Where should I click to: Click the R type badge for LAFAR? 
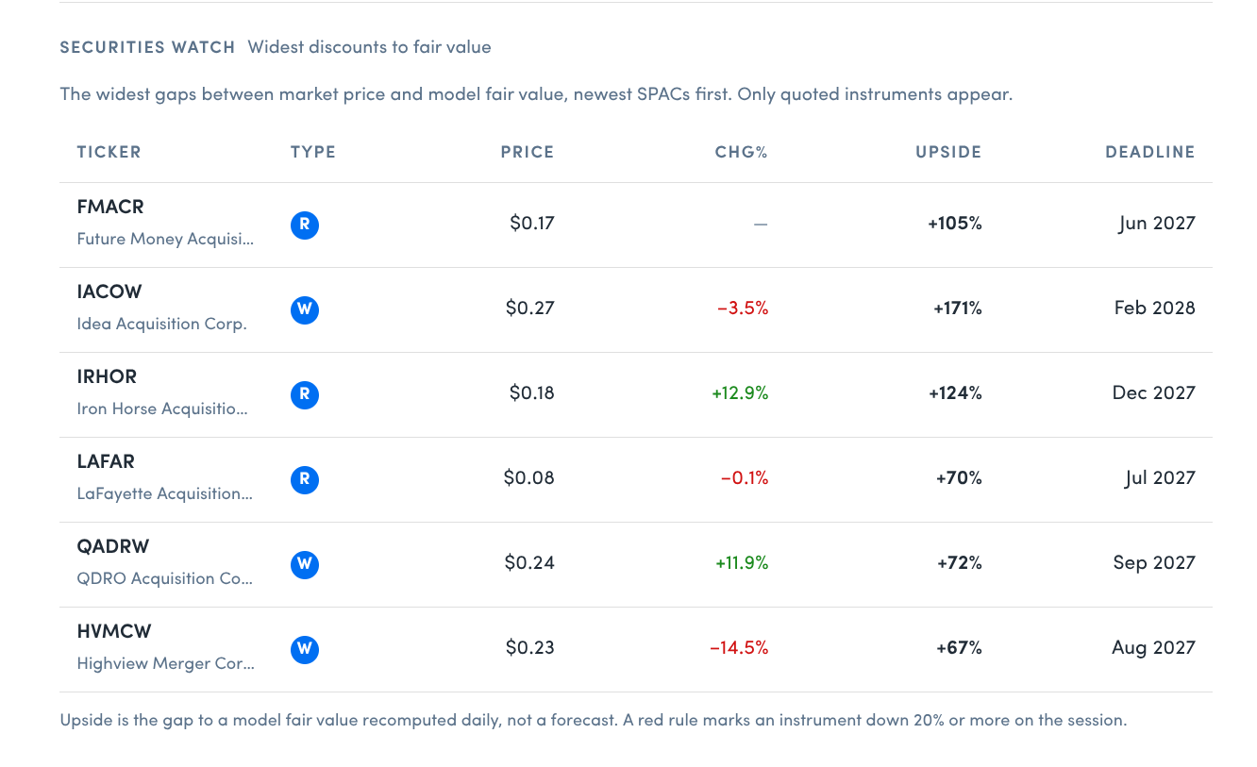click(305, 480)
